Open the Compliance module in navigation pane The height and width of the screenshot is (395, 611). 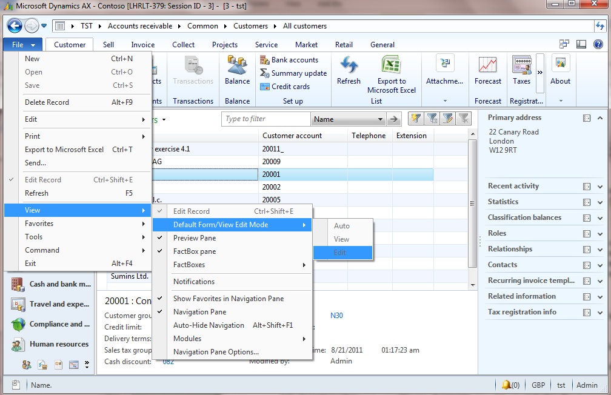50,324
